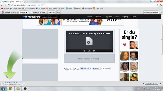The height and width of the screenshot is (91, 163).
Task: Reload the page with refresh icon
Action: (9, 5)
